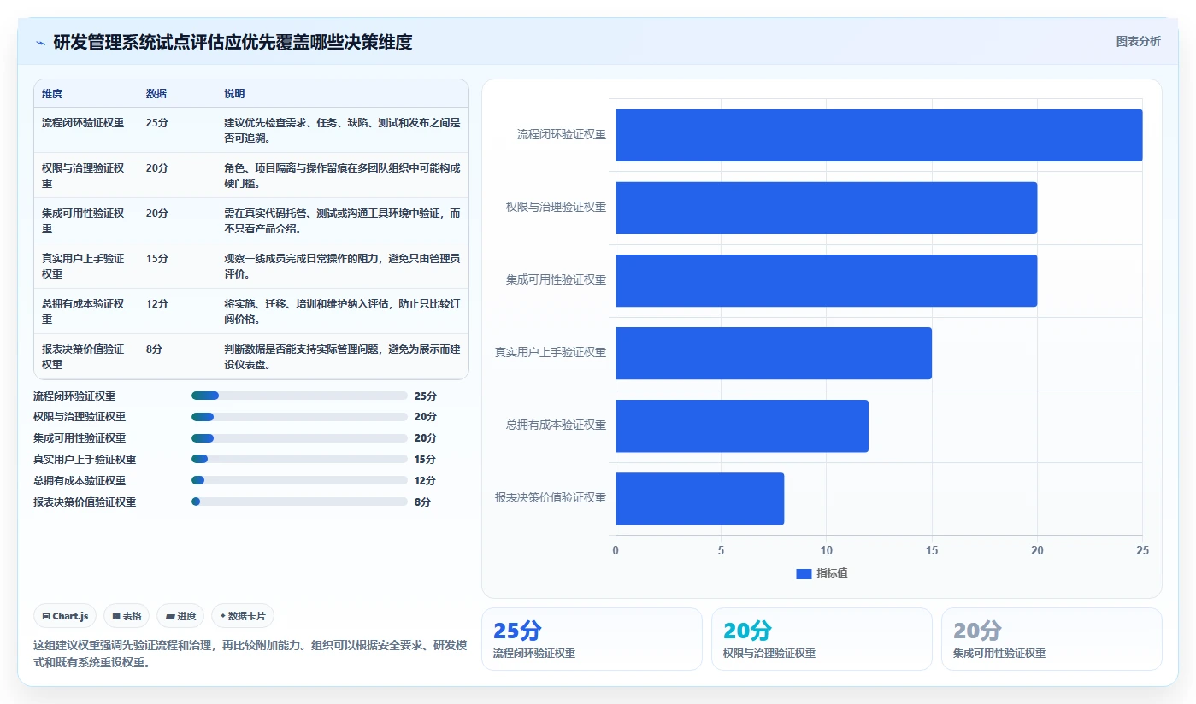Click the 总拥有成本验证权重 progress bar
1196x704 pixels.
[x=299, y=480]
